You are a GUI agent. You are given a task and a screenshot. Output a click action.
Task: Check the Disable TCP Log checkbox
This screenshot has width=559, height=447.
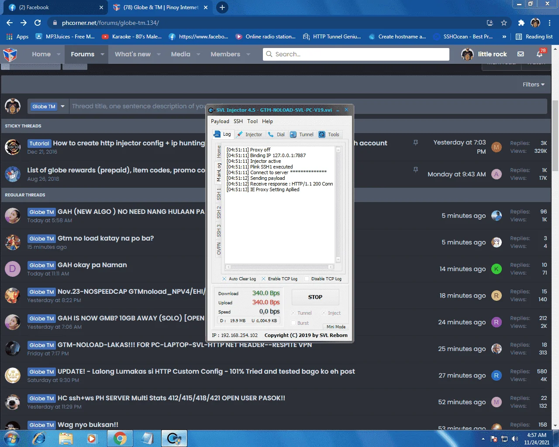click(307, 279)
